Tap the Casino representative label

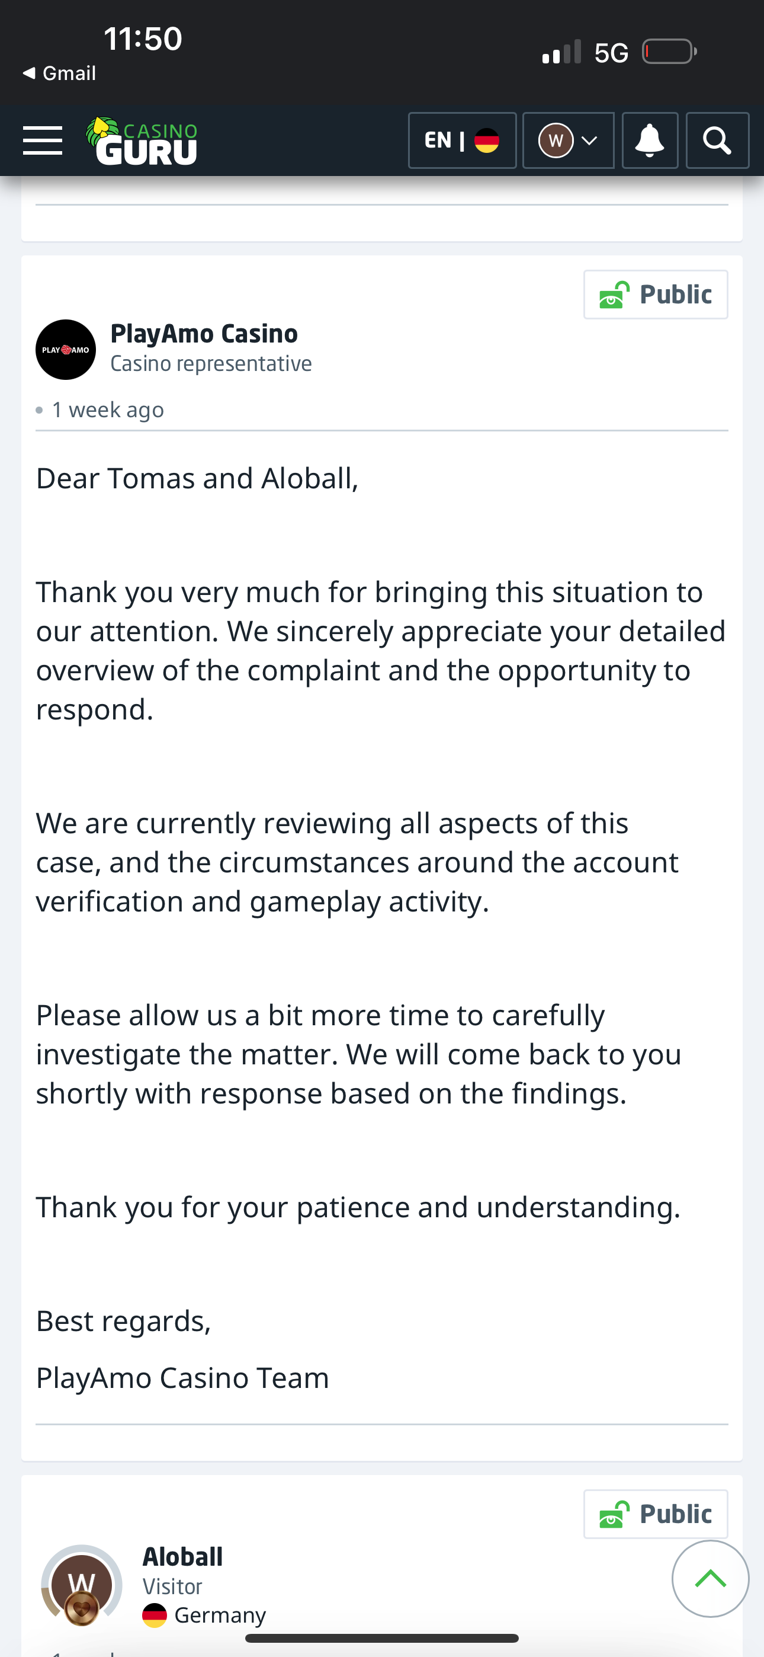(x=211, y=364)
